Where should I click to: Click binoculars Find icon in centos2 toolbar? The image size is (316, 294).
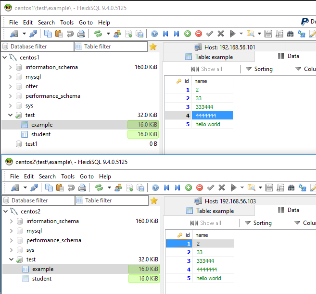click(291, 188)
